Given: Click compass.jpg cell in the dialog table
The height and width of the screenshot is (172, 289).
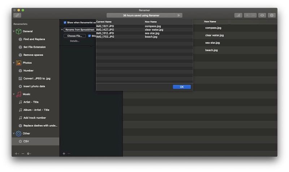Looking at the screenshot, I should [x=153, y=26].
